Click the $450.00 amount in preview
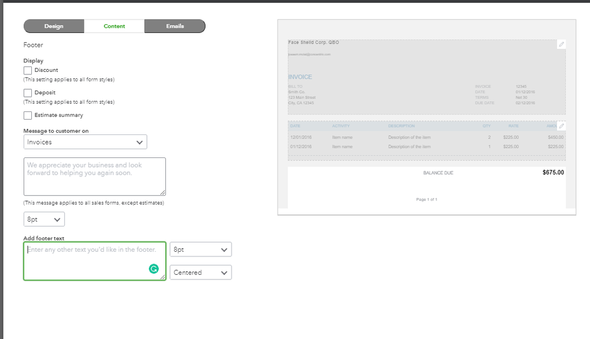Viewport: 590px width, 339px height. tap(556, 137)
